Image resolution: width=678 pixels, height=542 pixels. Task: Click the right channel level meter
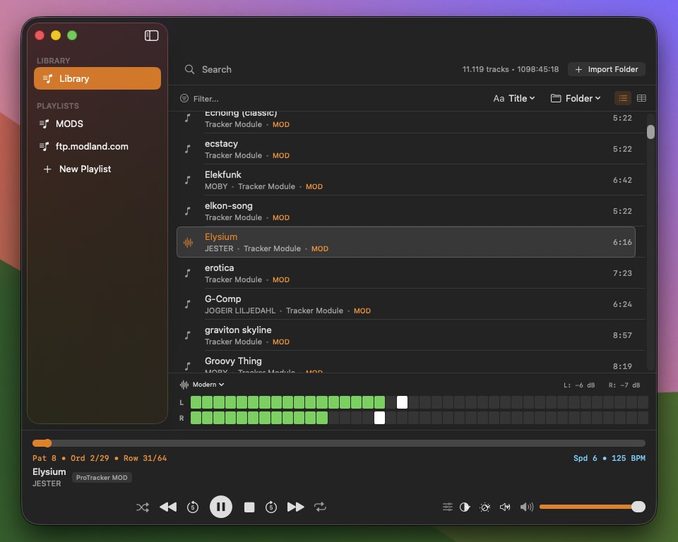pyautogui.click(x=419, y=418)
